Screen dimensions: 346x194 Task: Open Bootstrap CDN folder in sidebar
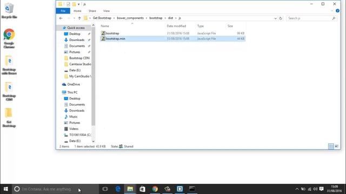[79, 58]
